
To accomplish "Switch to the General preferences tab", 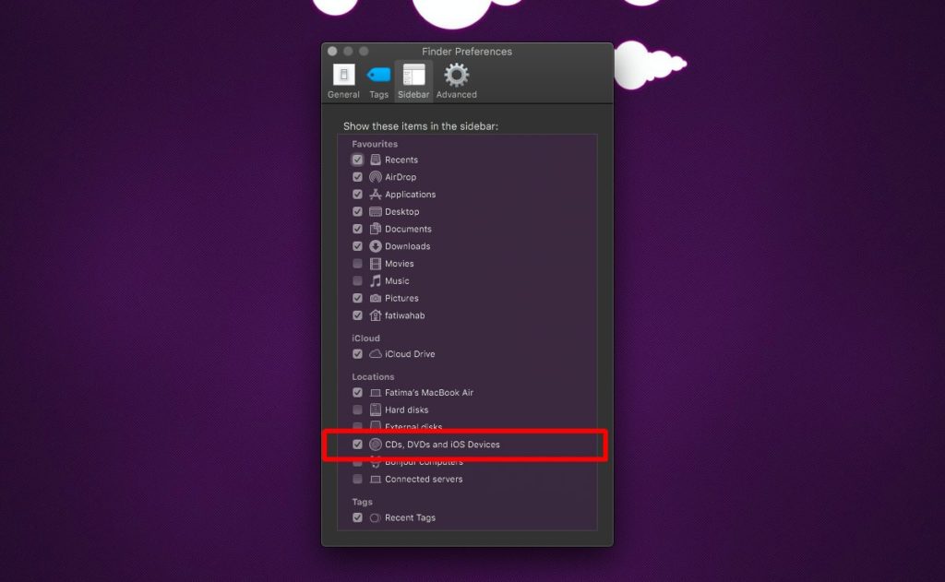I will tap(343, 79).
